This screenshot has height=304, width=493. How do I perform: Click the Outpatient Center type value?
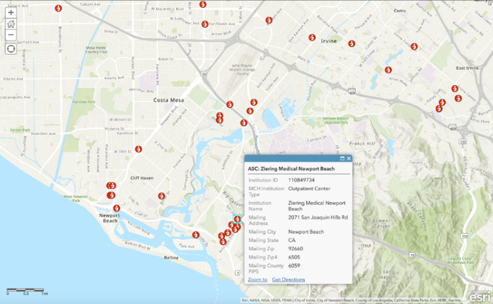click(x=309, y=188)
